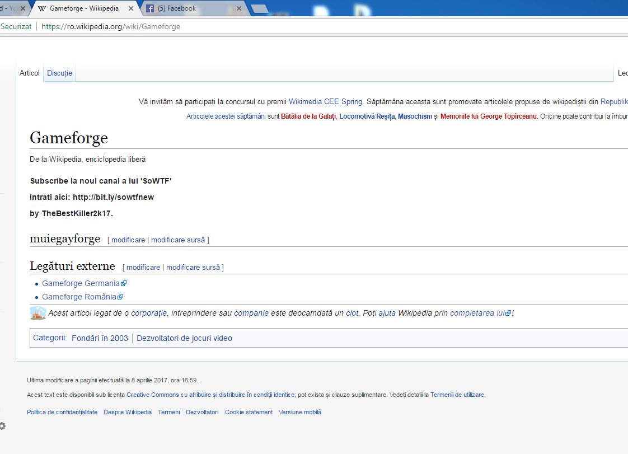Open a new browser tab
Viewport: 628px width, 454px height.
click(260, 8)
